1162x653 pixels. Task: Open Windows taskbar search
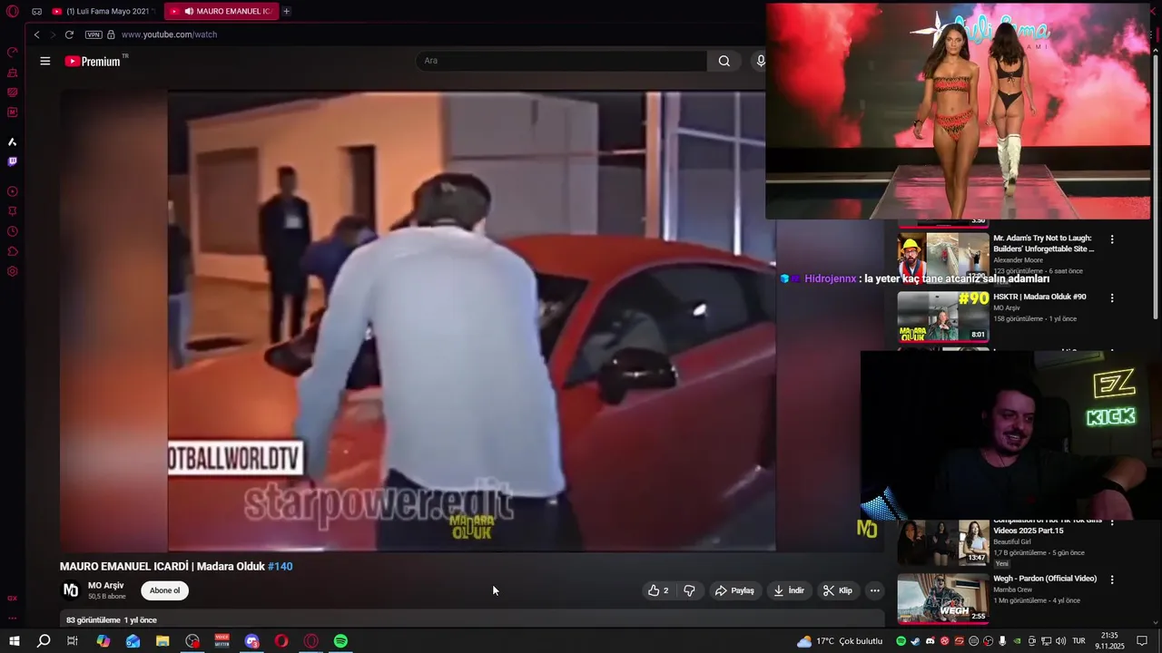point(43,641)
